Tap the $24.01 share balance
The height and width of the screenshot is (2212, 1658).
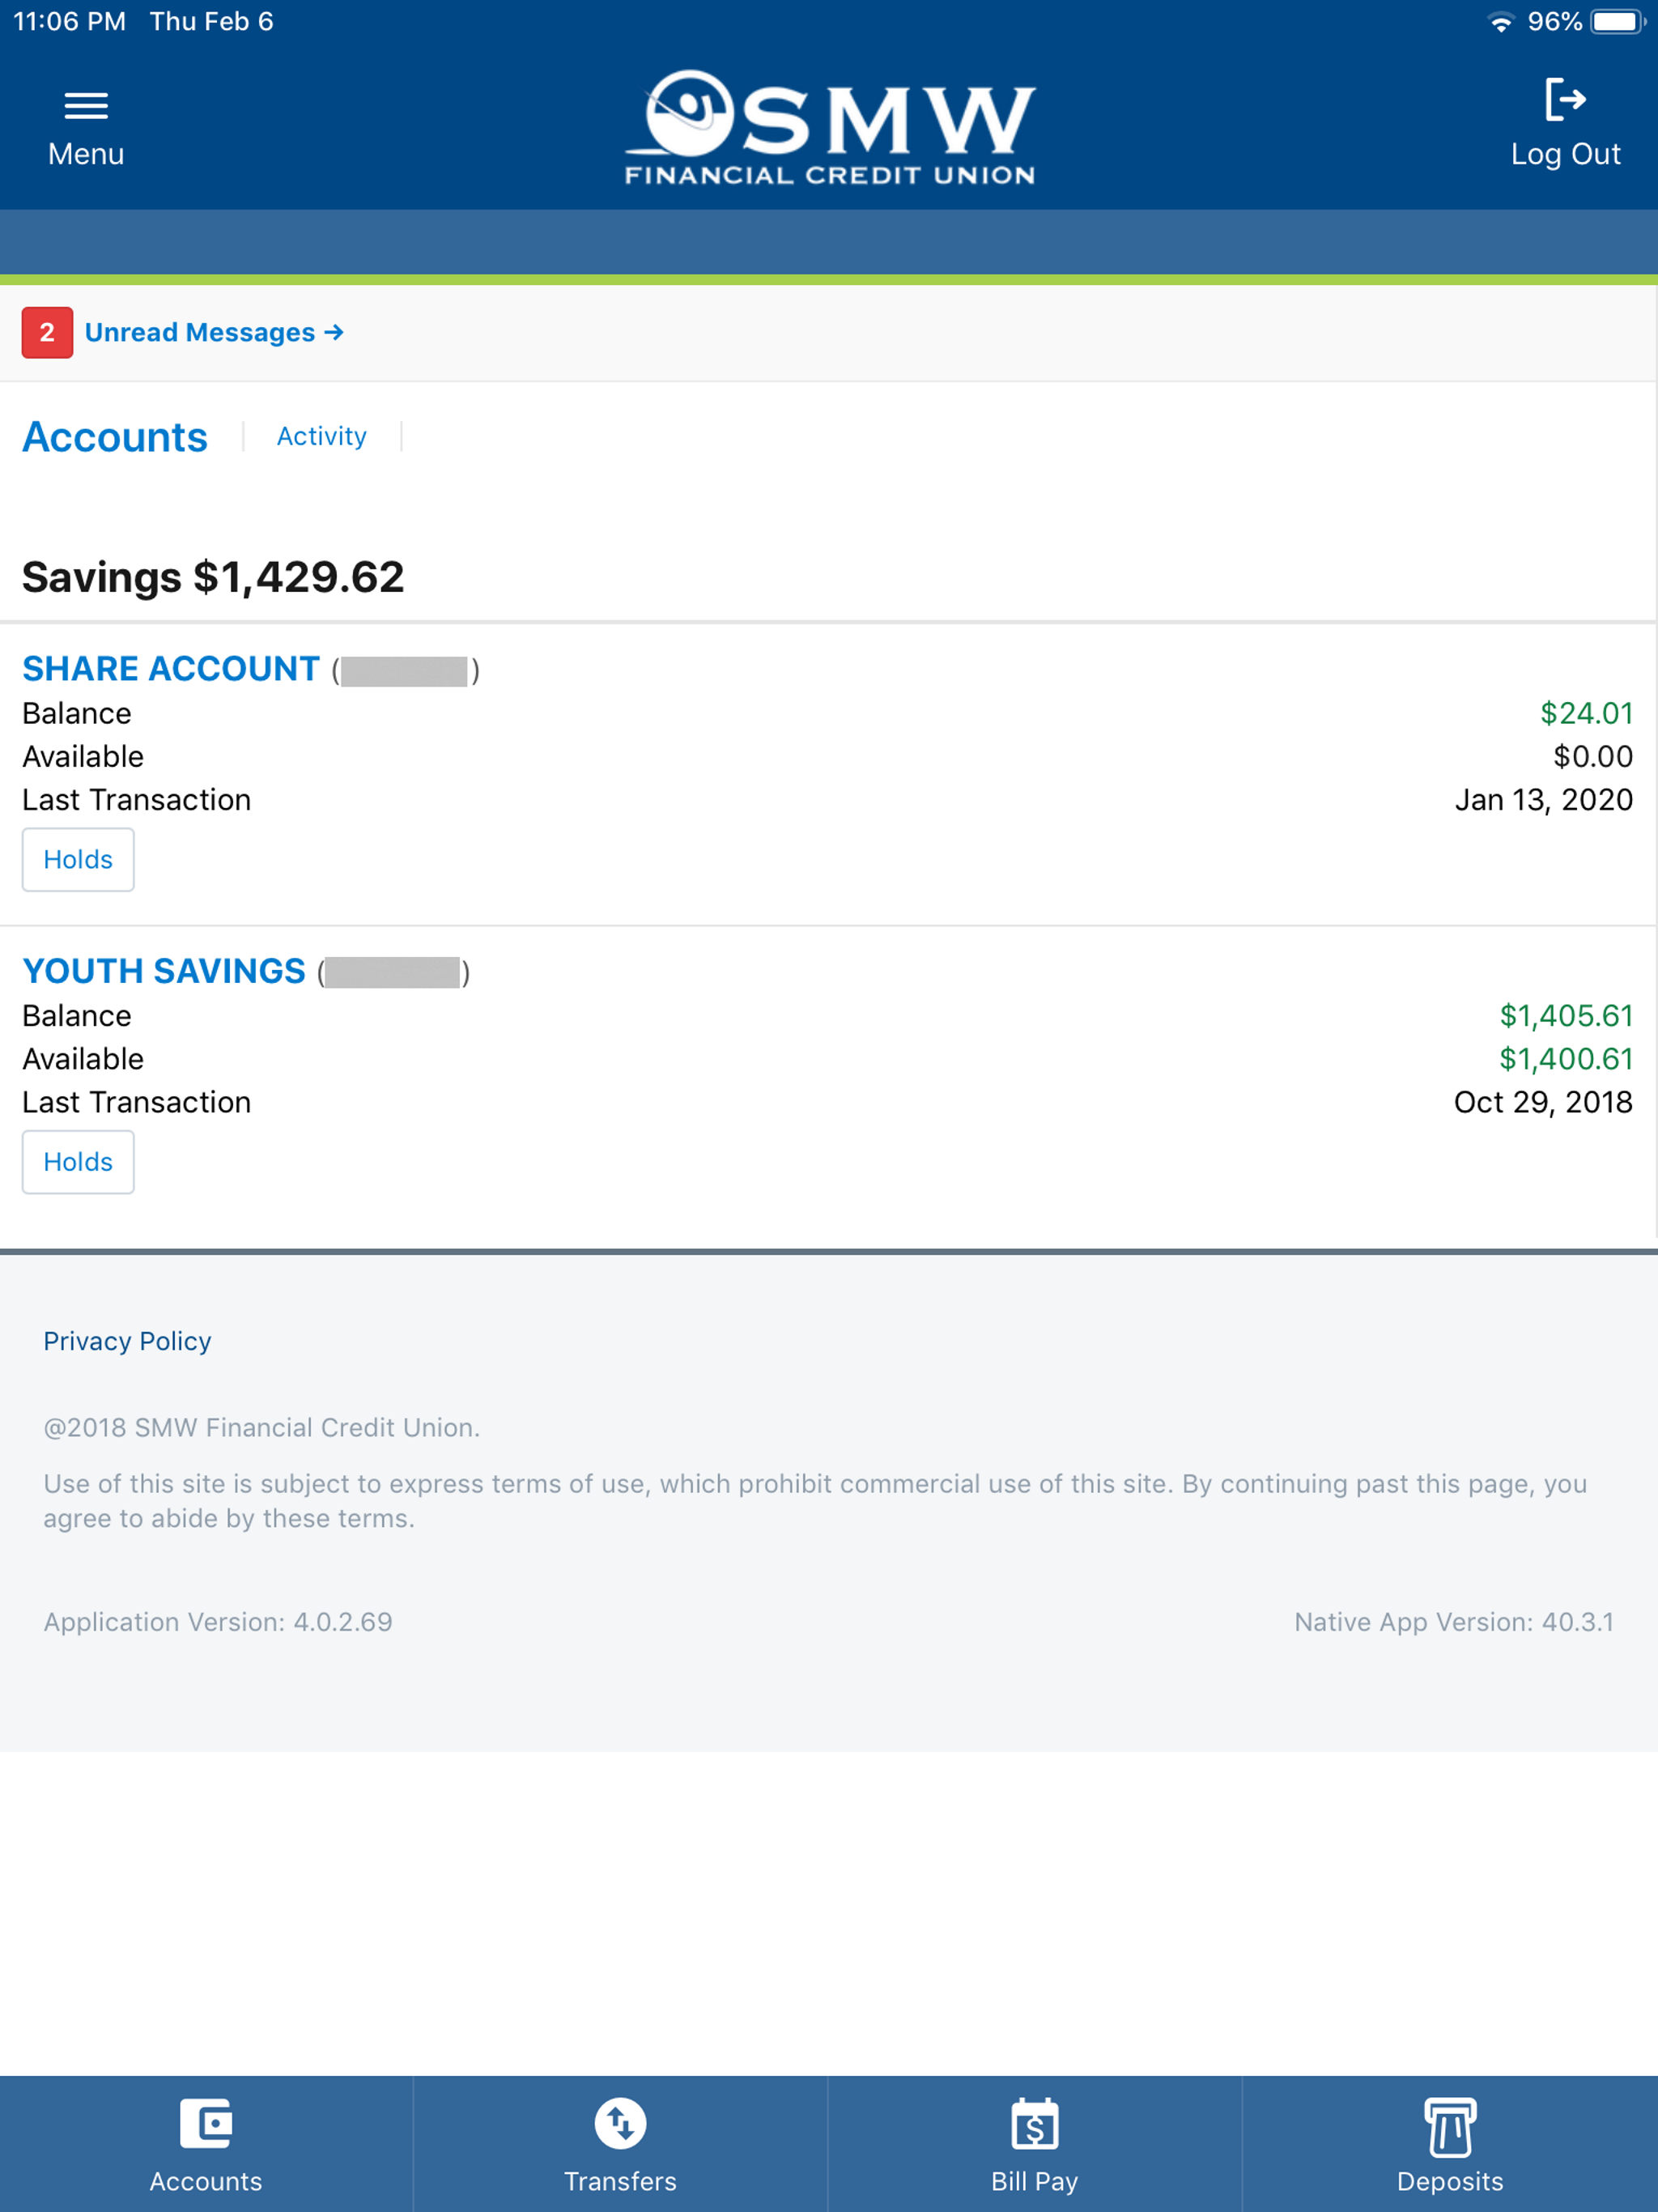click(1586, 713)
